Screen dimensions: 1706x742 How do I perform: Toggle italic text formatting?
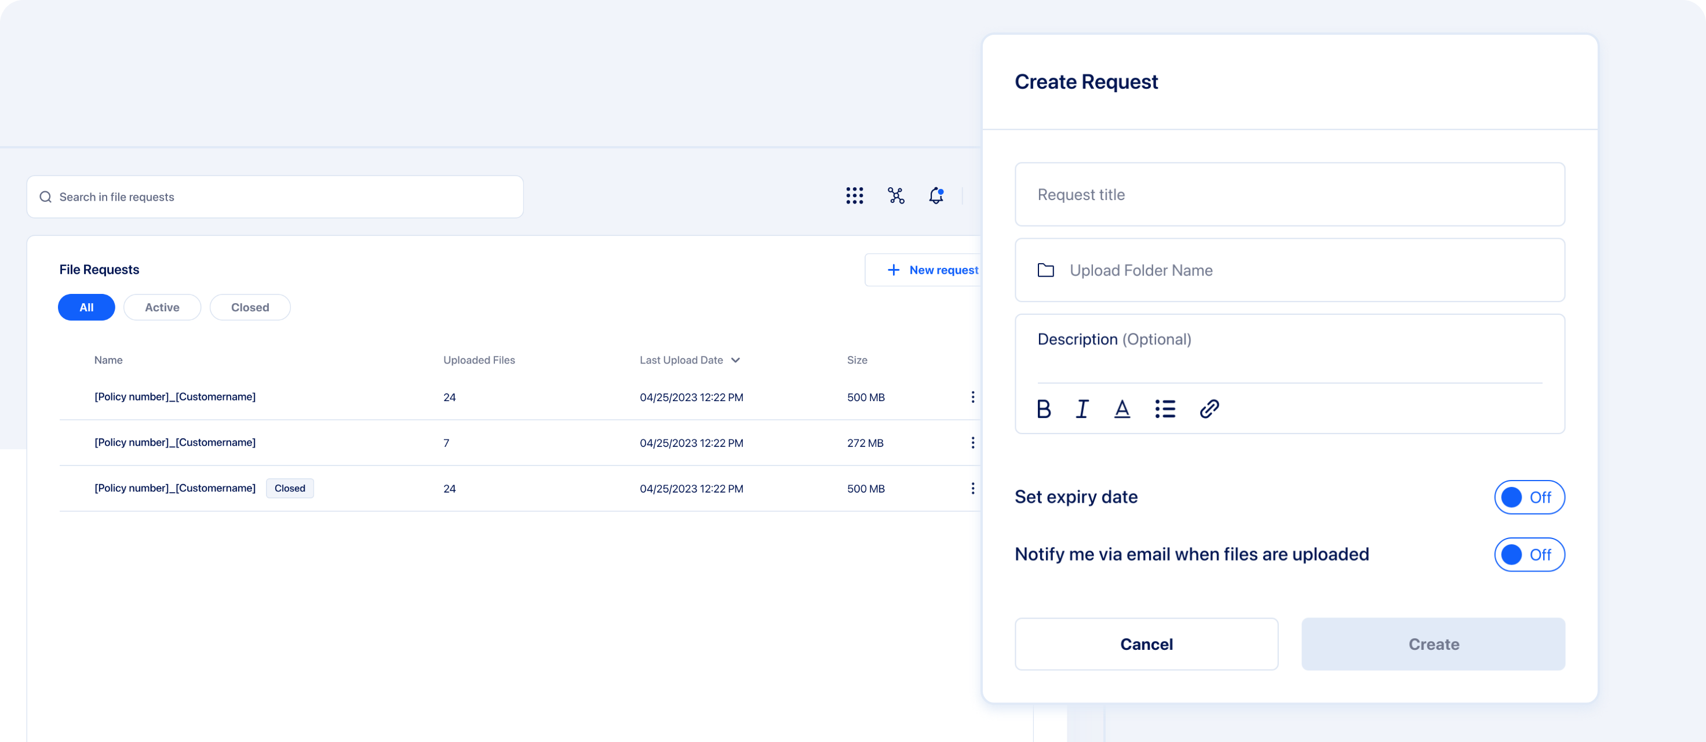pyautogui.click(x=1082, y=409)
